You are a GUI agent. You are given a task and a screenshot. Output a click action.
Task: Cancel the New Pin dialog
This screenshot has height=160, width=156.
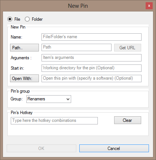114,148
